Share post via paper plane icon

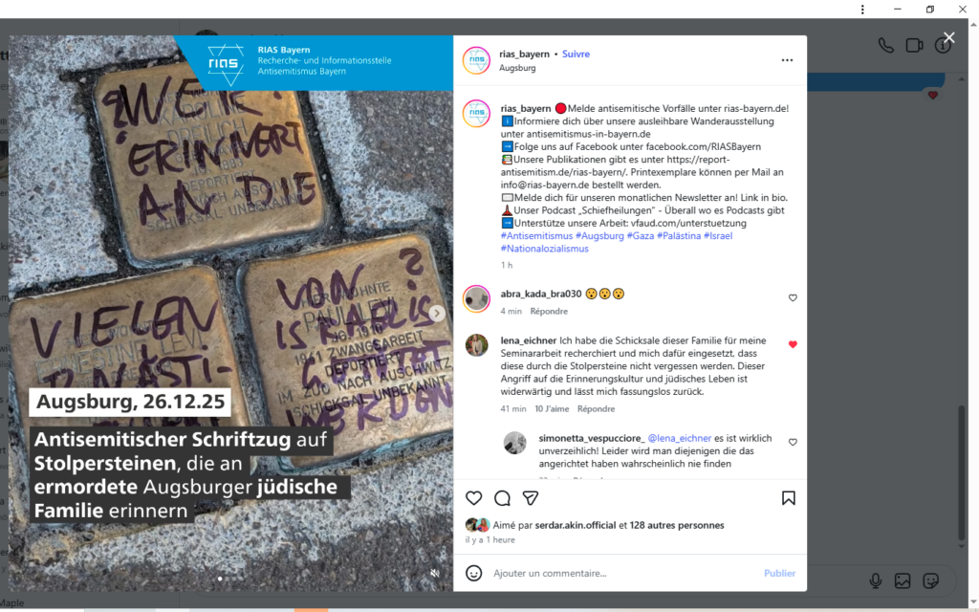click(530, 497)
